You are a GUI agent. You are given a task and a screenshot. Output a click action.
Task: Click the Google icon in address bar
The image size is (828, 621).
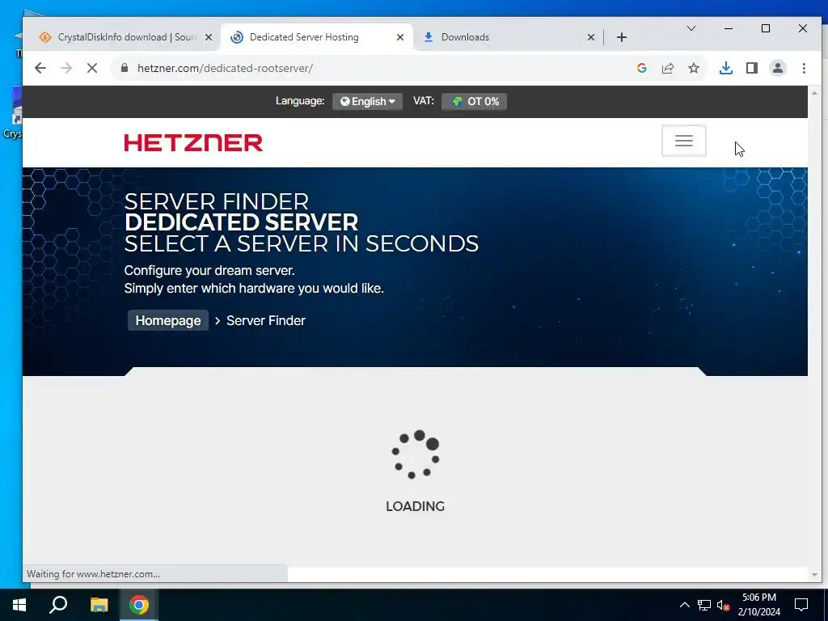click(x=641, y=68)
